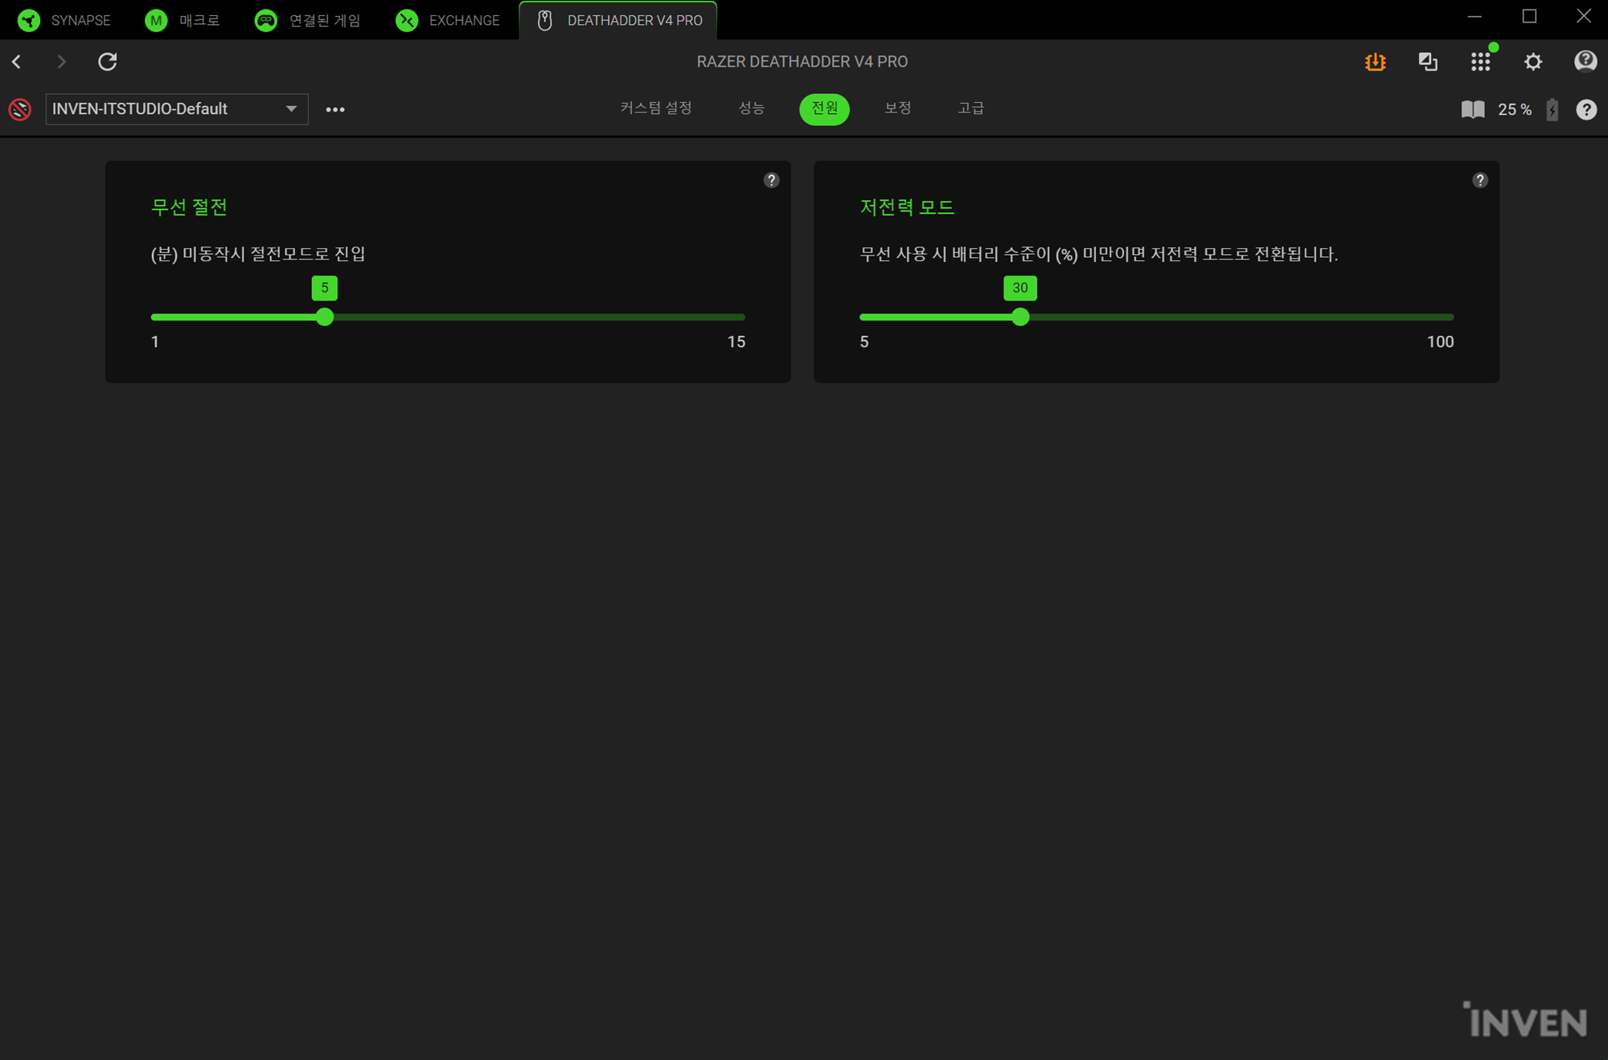Open the 보정 section
Screen dimensions: 1608x1060
[x=898, y=108]
